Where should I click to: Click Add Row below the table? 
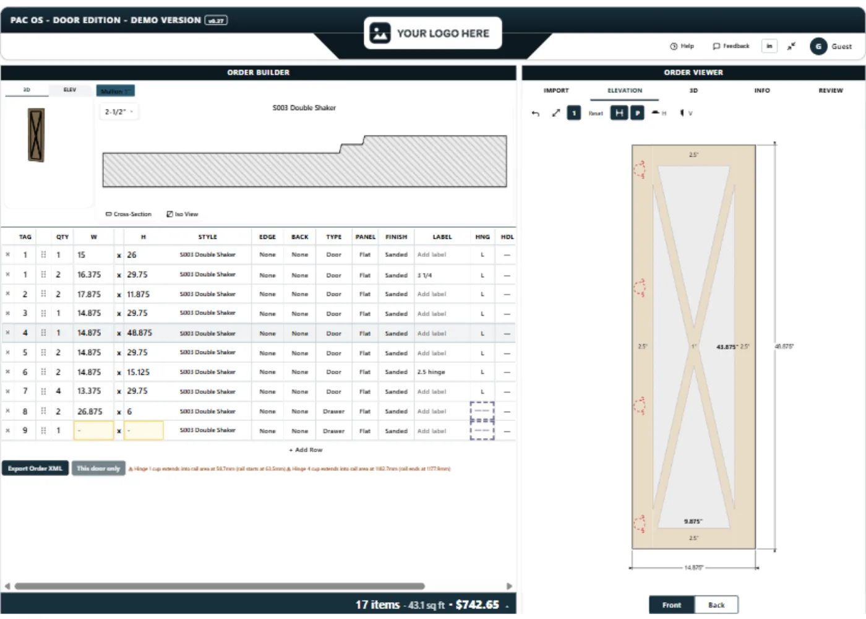click(306, 450)
